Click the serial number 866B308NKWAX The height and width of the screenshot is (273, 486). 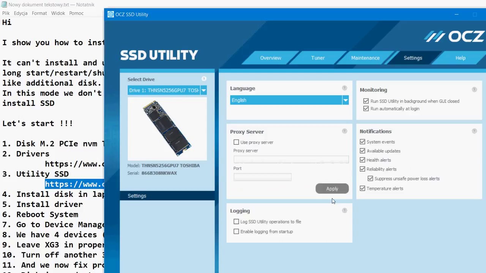click(159, 173)
